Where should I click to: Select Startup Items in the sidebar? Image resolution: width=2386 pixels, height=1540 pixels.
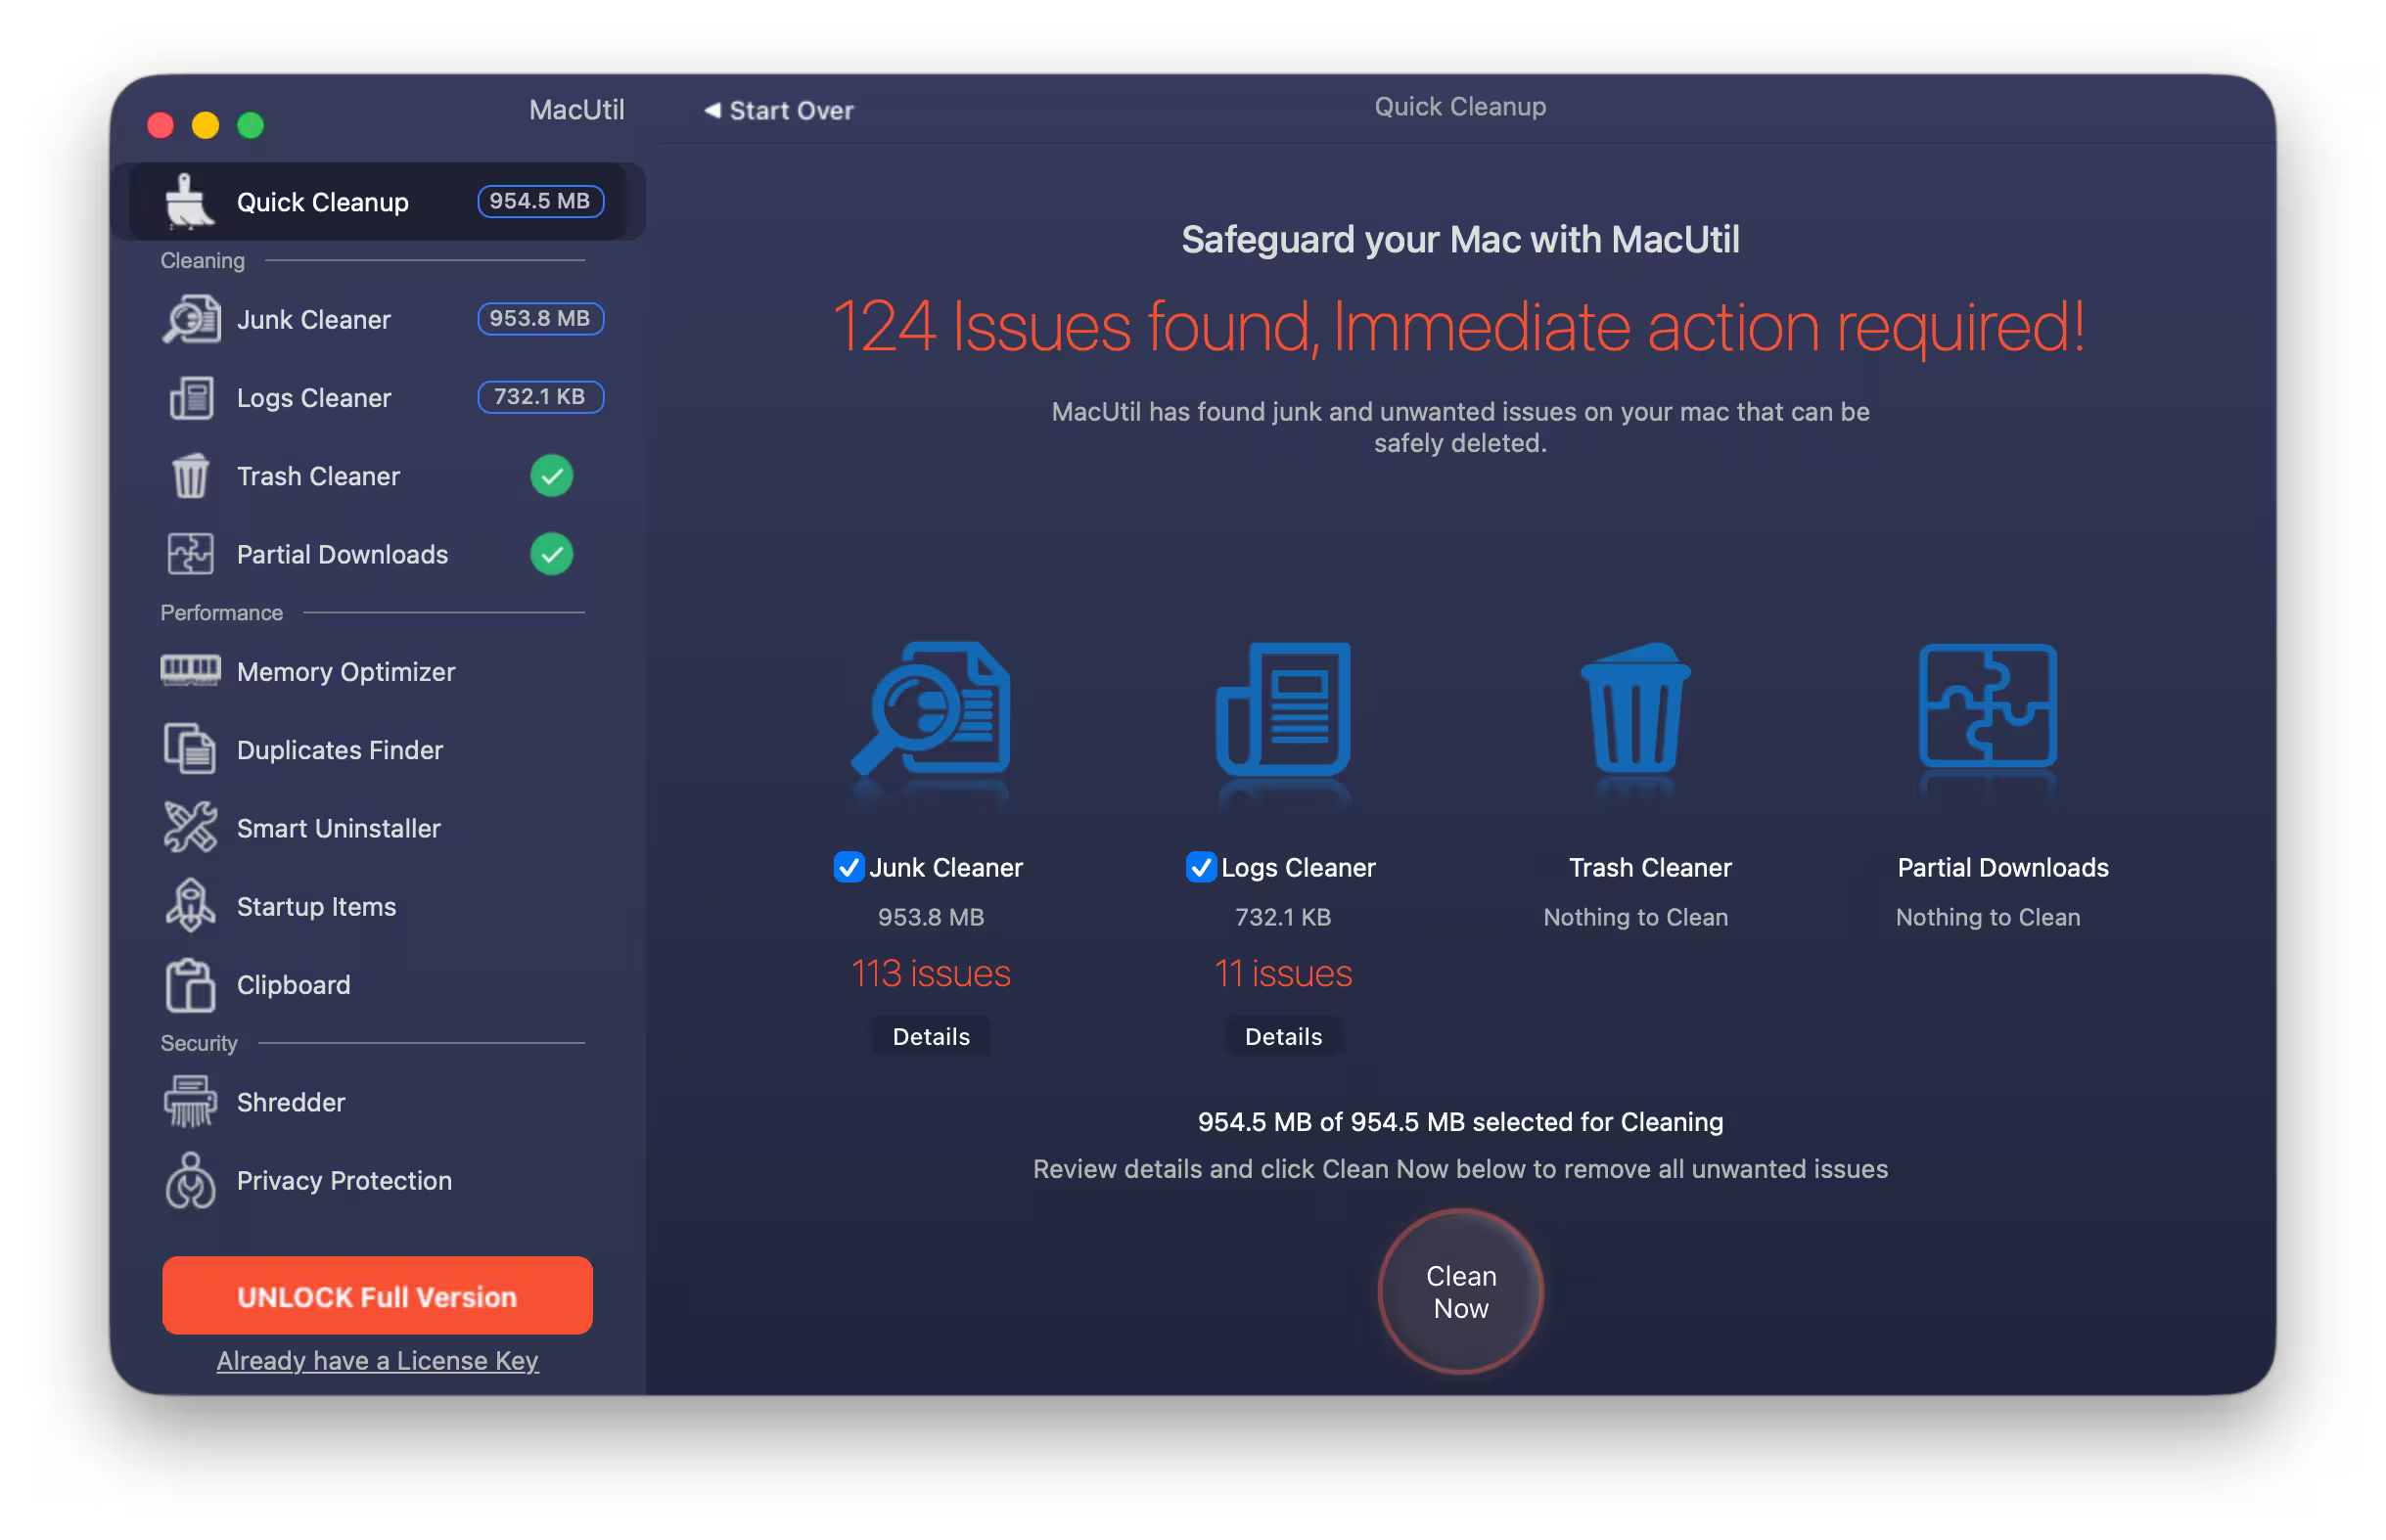point(378,906)
